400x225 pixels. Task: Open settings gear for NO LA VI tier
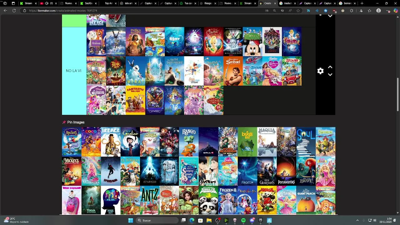click(x=320, y=71)
